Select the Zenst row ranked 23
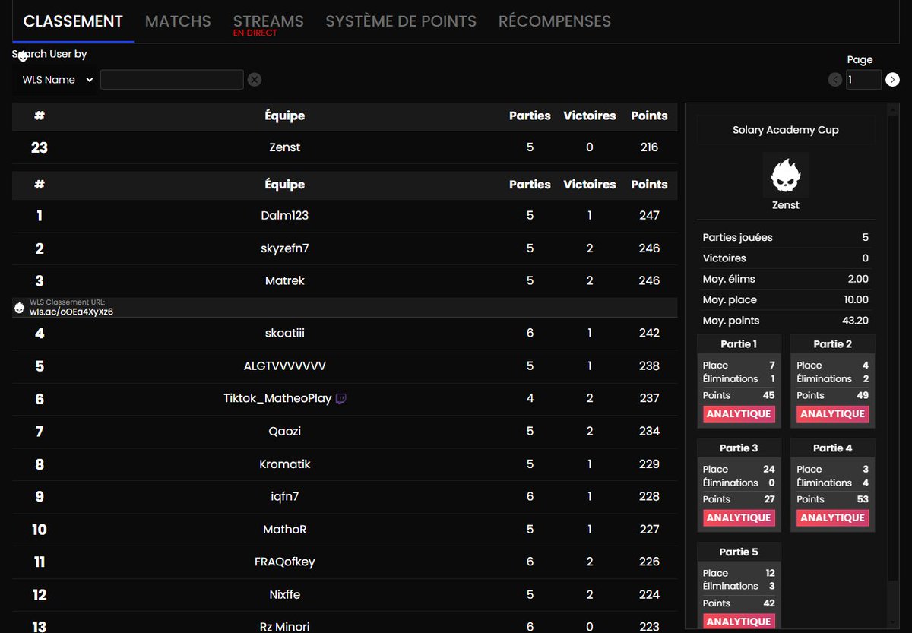Image resolution: width=912 pixels, height=633 pixels. [x=344, y=147]
